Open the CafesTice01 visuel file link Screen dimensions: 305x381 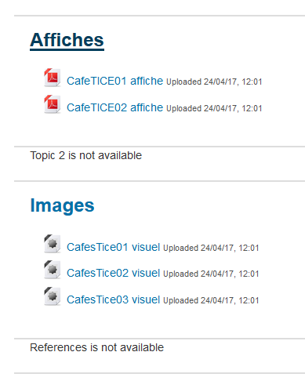pyautogui.click(x=113, y=247)
